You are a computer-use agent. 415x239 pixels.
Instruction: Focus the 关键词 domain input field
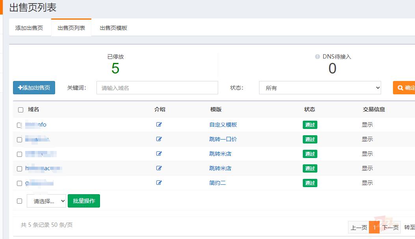tap(157, 88)
